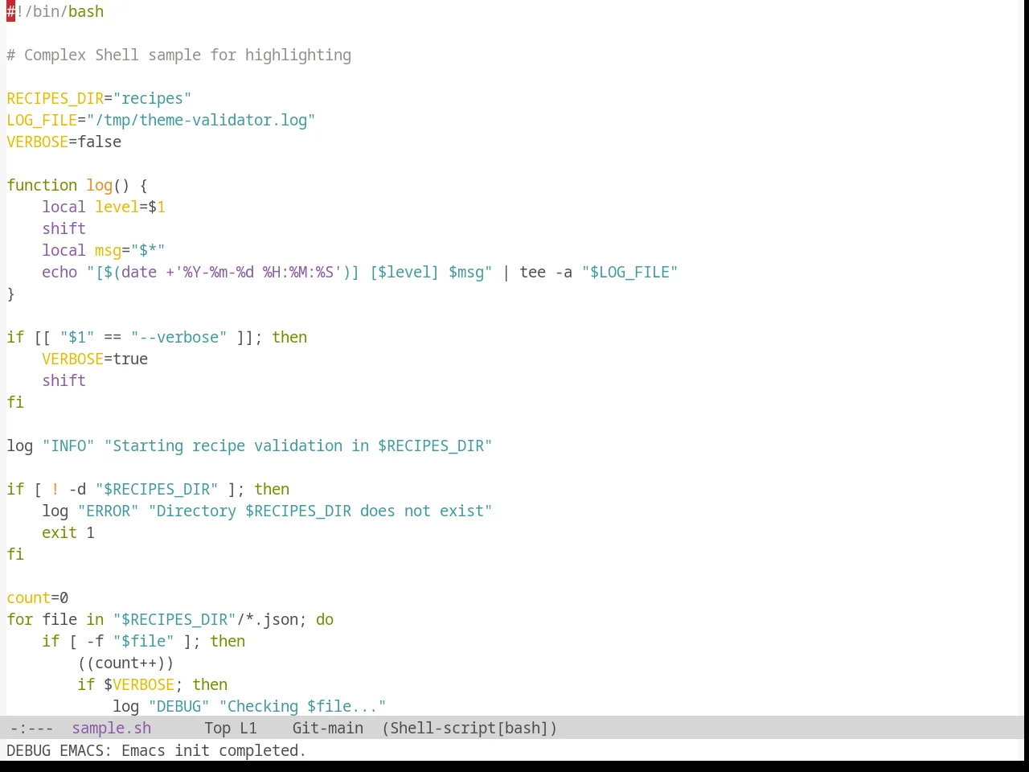Screen dimensions: 1029x772
Task: Click the sample.sh buffer name in mode line
Action: [111, 728]
